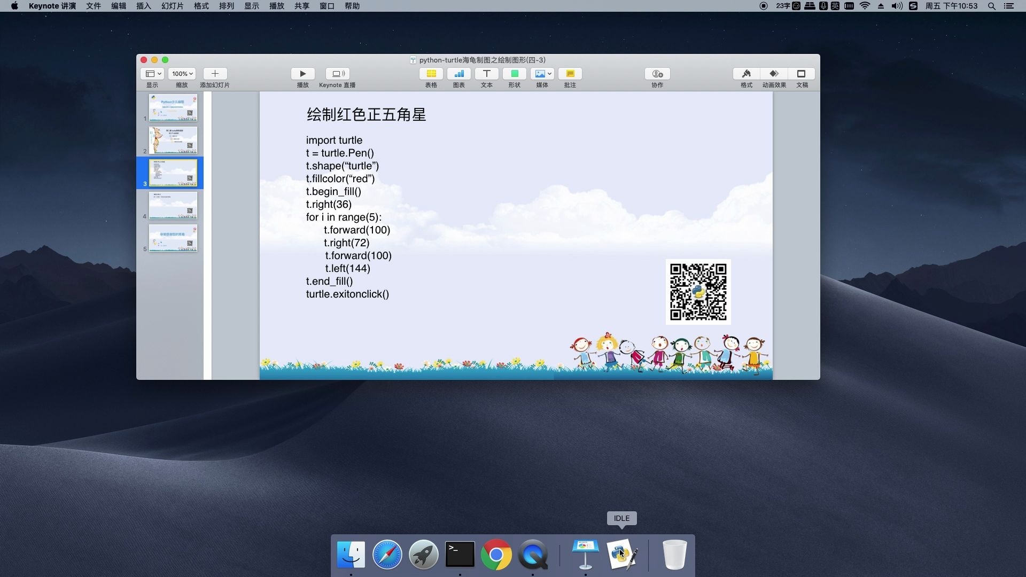Open the Apple menu
This screenshot has width=1026, height=577.
[x=14, y=6]
